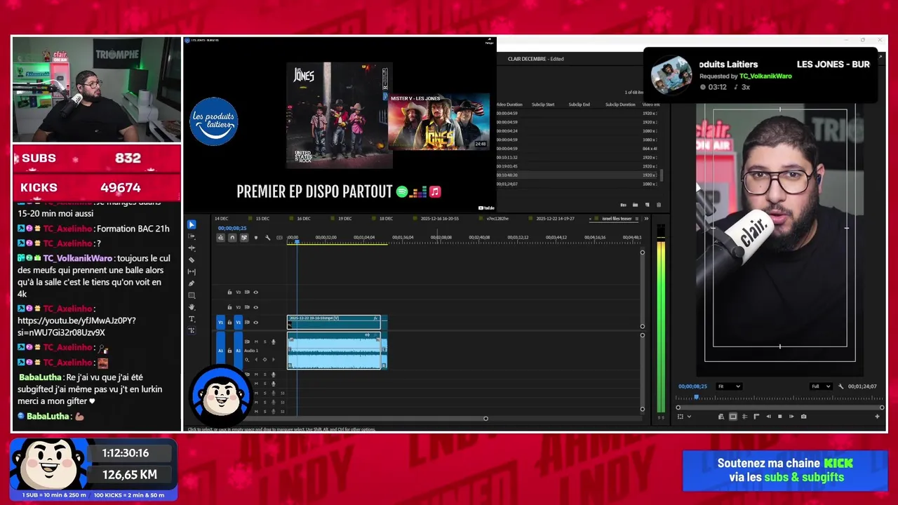
Task: Select the Slip tool
Action: coord(192,271)
